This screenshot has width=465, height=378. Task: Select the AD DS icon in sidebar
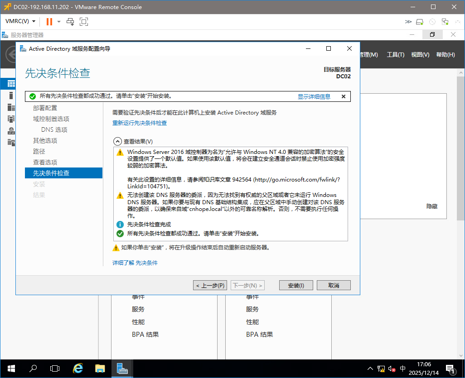[11, 119]
